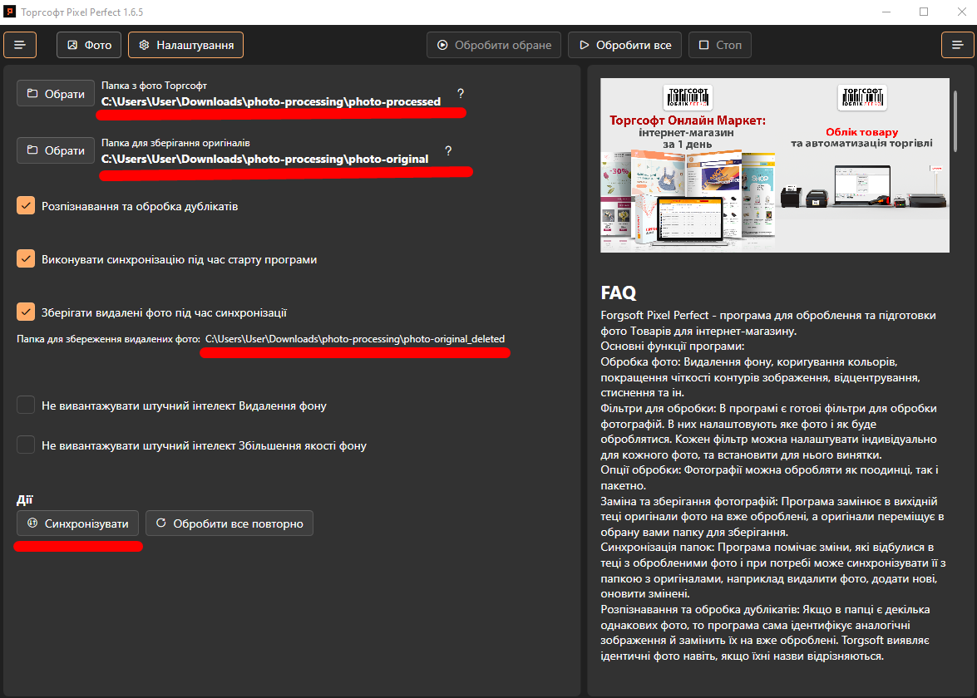Click the help icon beside originals folder path

[x=448, y=151]
